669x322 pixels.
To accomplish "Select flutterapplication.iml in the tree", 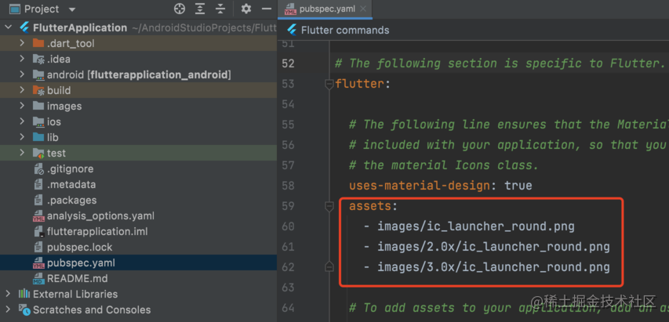I will (97, 232).
